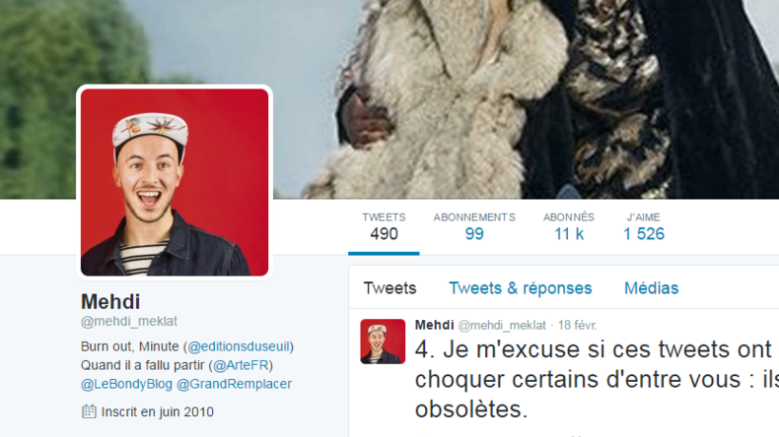Viewport: 779px width, 437px height.
Task: View the Abonnés list showing 11 k
Action: 568,226
